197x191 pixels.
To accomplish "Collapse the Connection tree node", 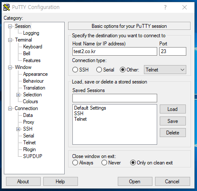I will pos(10,108).
